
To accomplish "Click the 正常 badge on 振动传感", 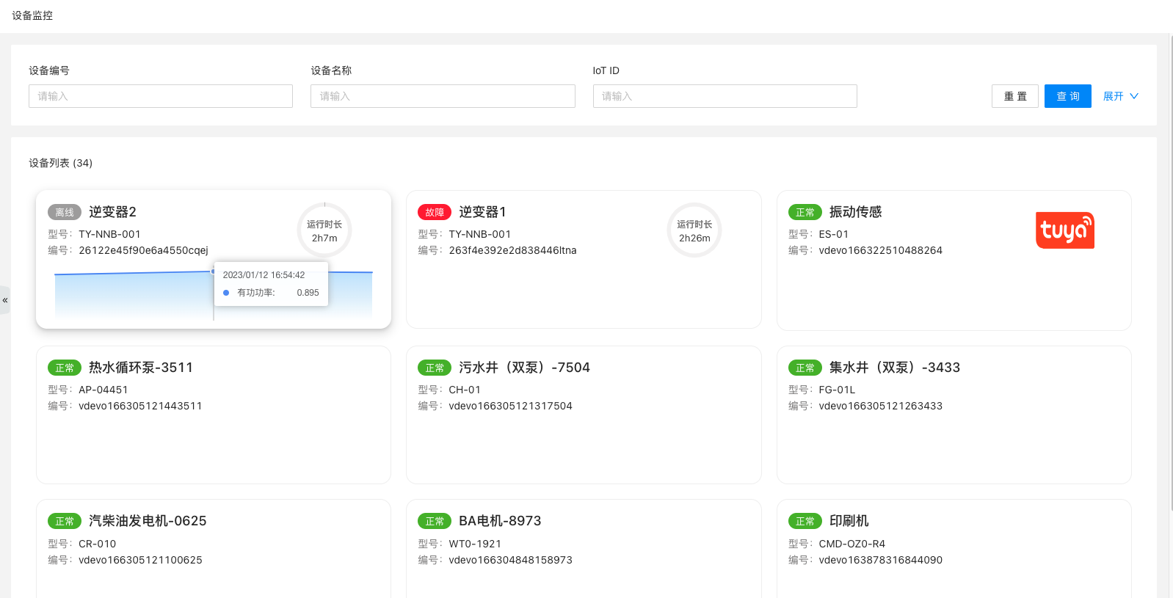I will click(x=805, y=212).
